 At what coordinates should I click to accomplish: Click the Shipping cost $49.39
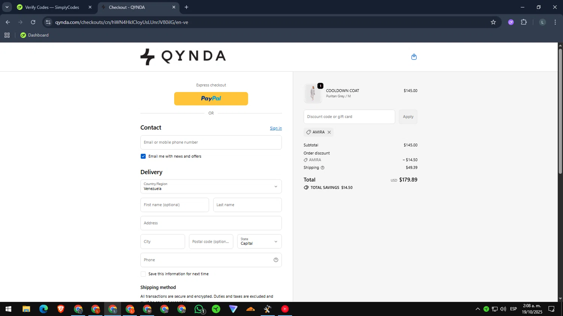(411, 168)
